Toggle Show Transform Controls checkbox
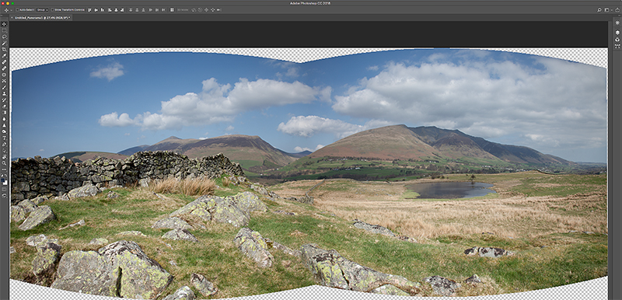The width and height of the screenshot is (622, 300). (x=52, y=9)
